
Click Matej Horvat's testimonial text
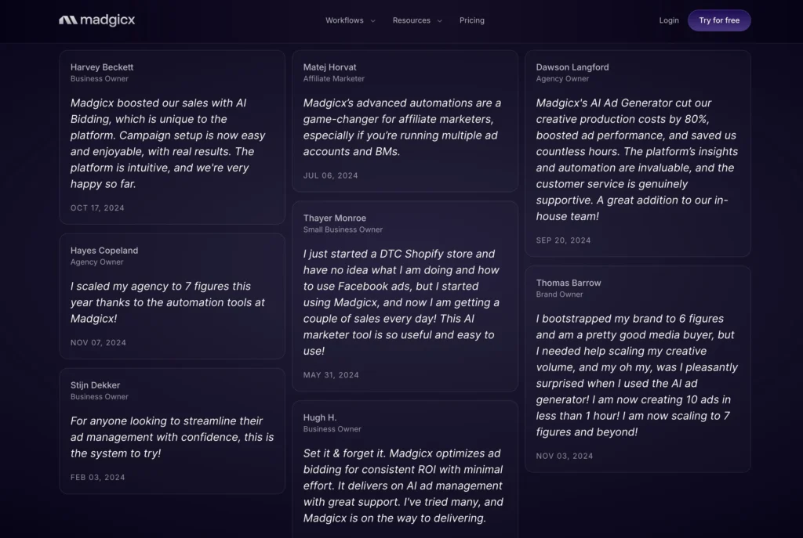pos(401,127)
